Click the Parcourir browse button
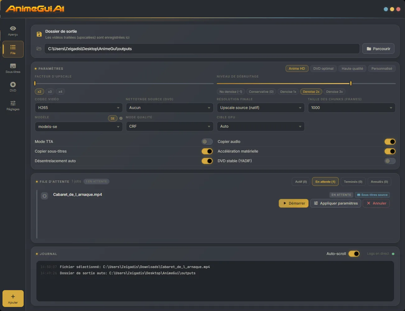This screenshot has width=405, height=311. click(x=378, y=49)
